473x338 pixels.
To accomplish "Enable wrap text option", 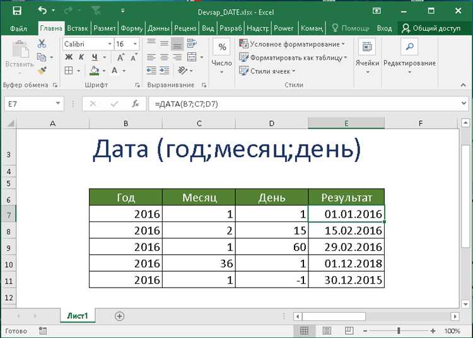I will pyautogui.click(x=192, y=44).
